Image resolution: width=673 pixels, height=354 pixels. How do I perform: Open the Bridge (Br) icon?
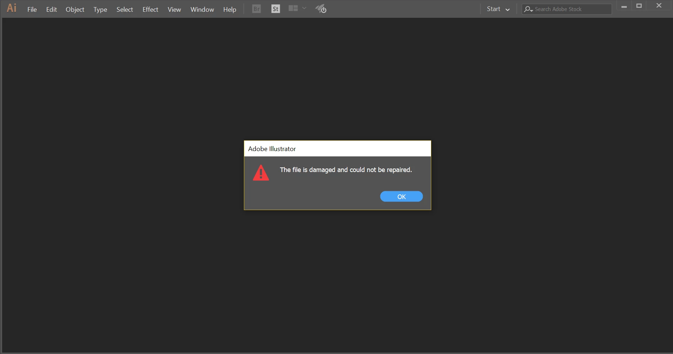point(256,9)
